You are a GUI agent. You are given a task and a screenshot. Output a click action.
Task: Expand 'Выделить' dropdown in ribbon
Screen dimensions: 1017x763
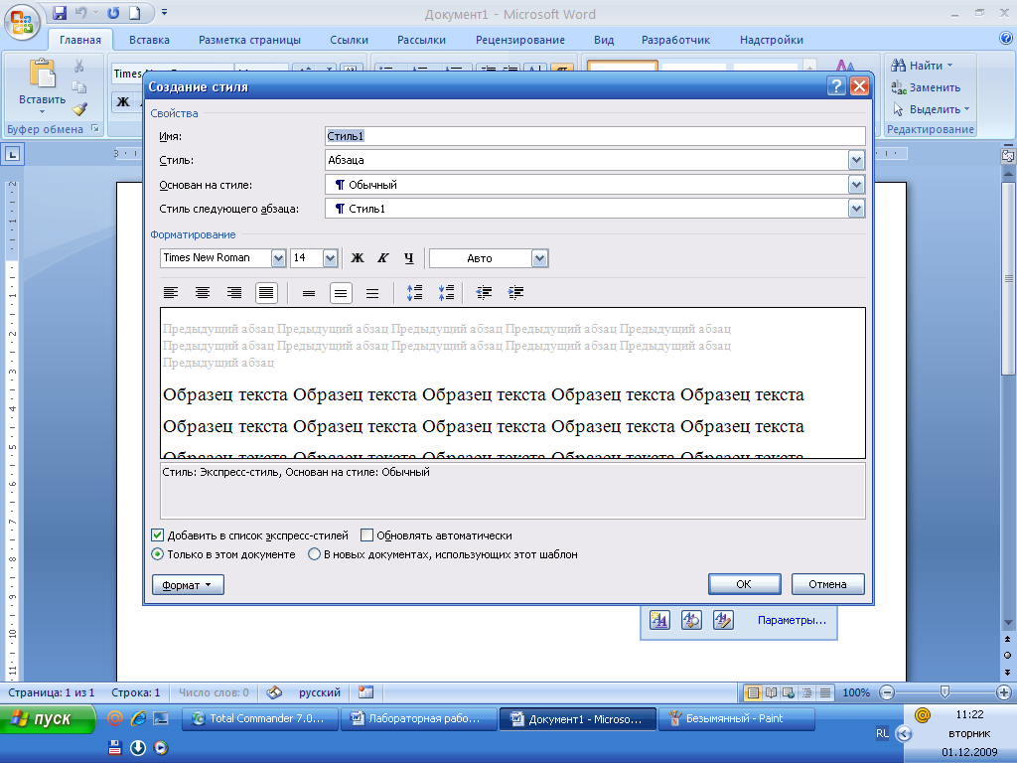coord(966,109)
